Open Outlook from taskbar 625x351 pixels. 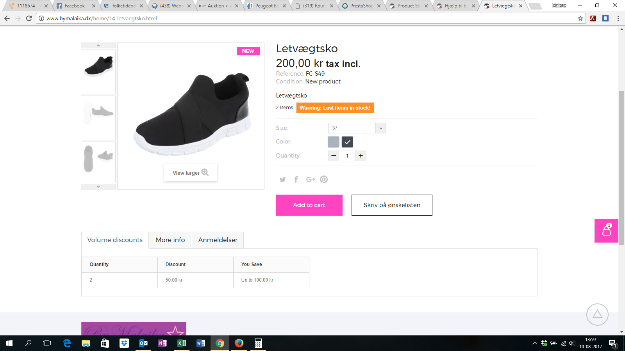143,343
